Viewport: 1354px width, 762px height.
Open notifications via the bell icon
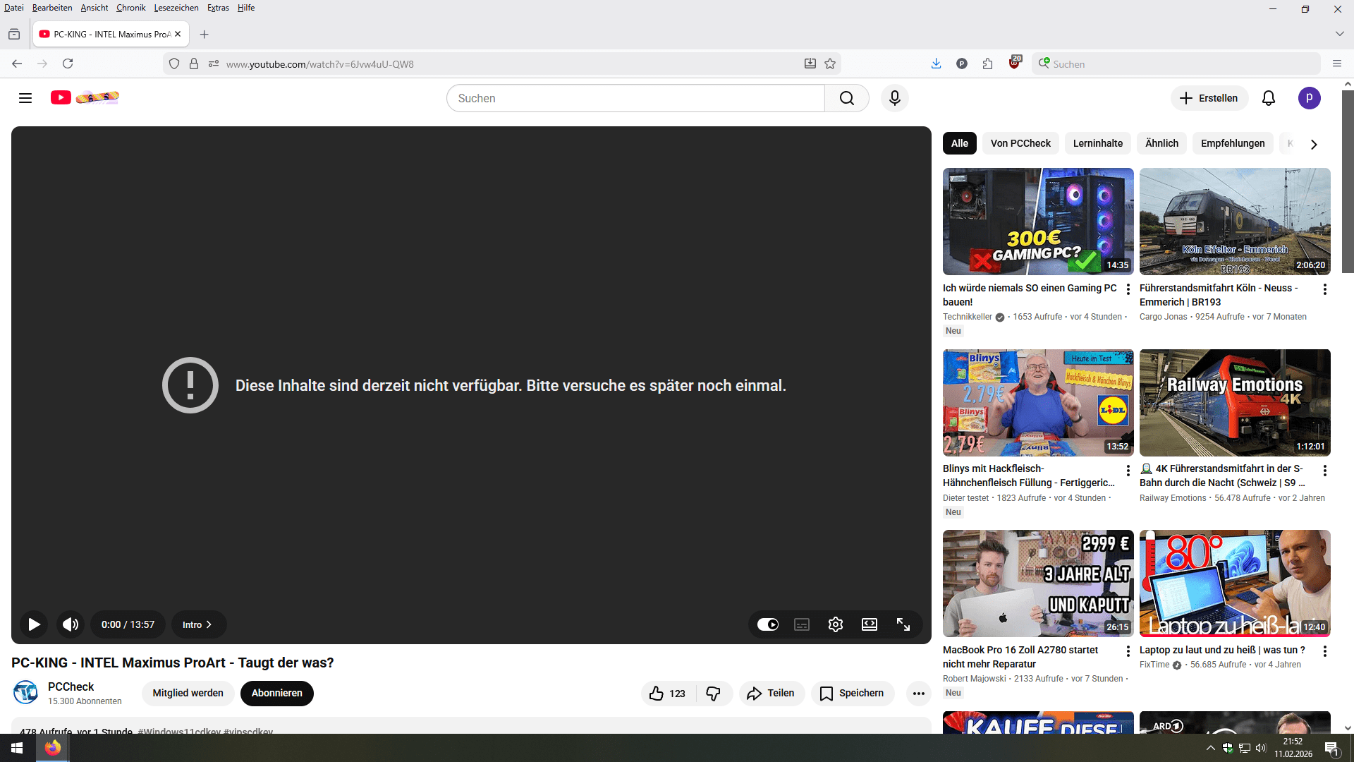pos(1269,98)
